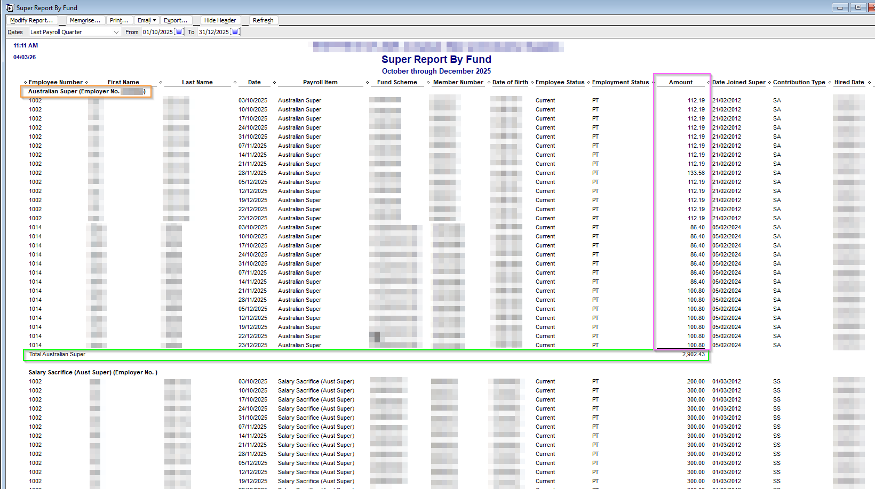Click Salary Sacrifice payroll item dated 10/10/2025

tap(316, 390)
